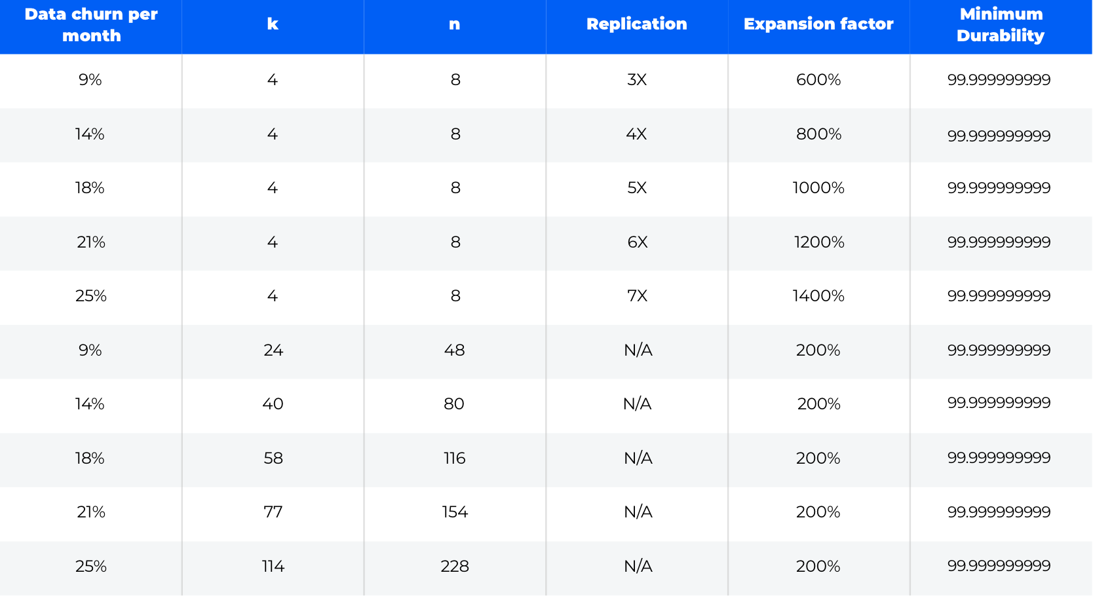Select the 7X replication cell
The height and width of the screenshot is (596, 1093).
pos(637,296)
